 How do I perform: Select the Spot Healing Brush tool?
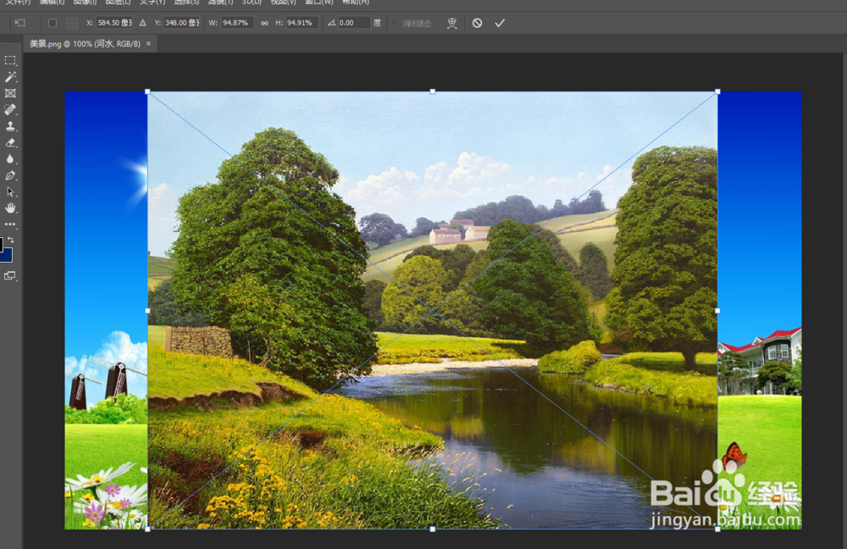pos(10,109)
